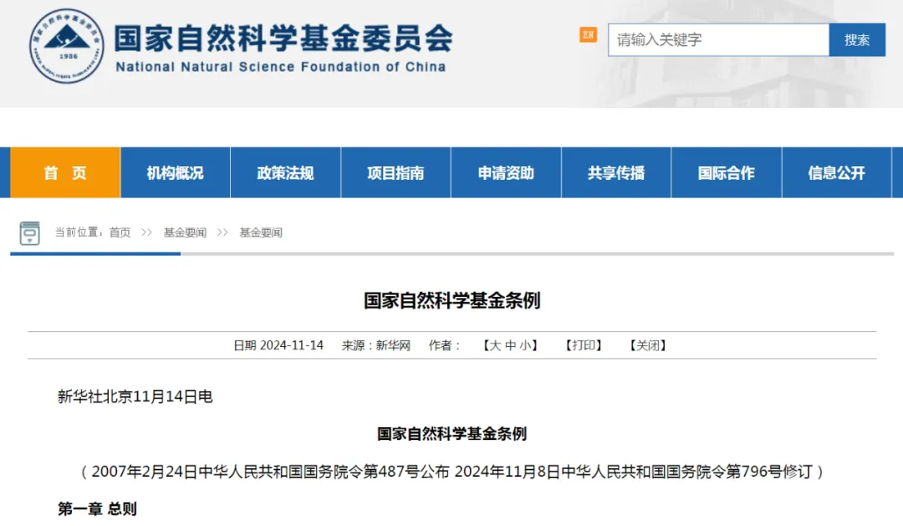Open the 机构概况 navigation menu
Viewport: 903px width, 526px height.
pyautogui.click(x=176, y=173)
